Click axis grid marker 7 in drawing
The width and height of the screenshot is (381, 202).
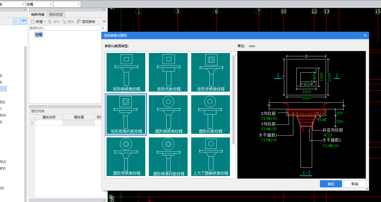259,11
